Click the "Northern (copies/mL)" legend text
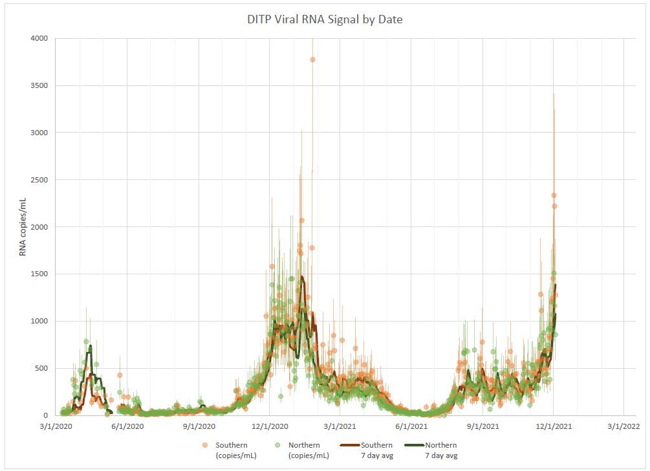 pyautogui.click(x=309, y=450)
